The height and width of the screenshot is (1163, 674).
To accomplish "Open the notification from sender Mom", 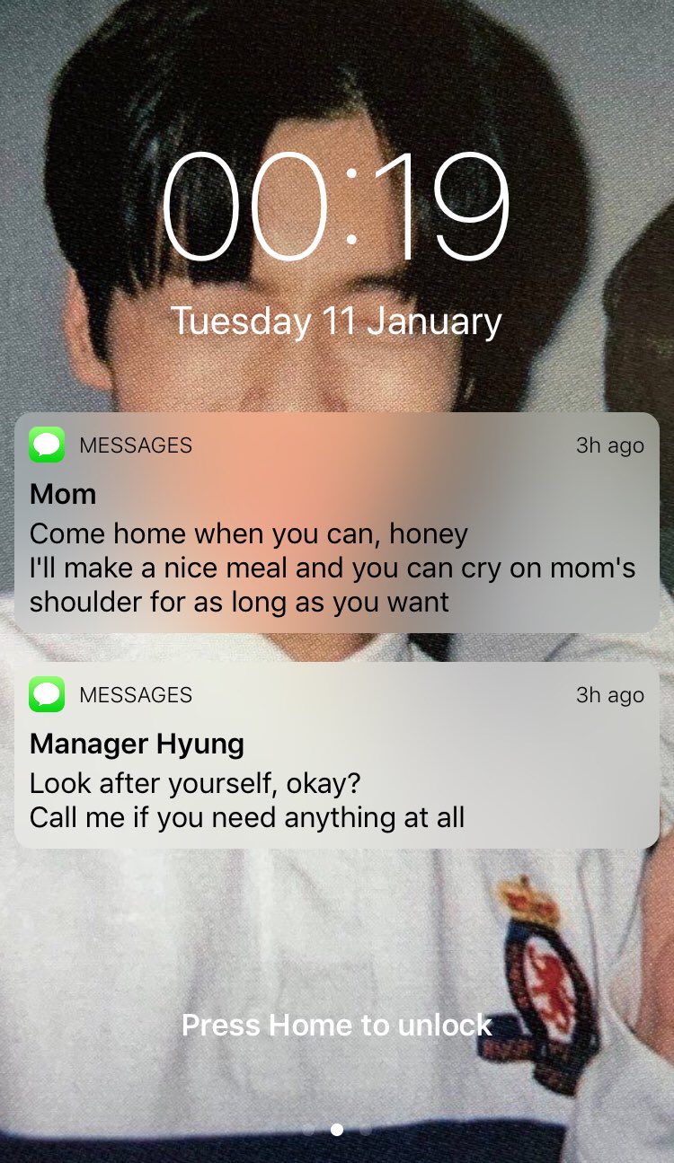I will (337, 523).
